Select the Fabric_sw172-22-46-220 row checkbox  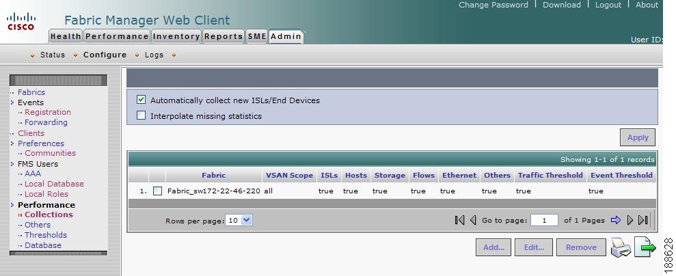[x=157, y=191]
